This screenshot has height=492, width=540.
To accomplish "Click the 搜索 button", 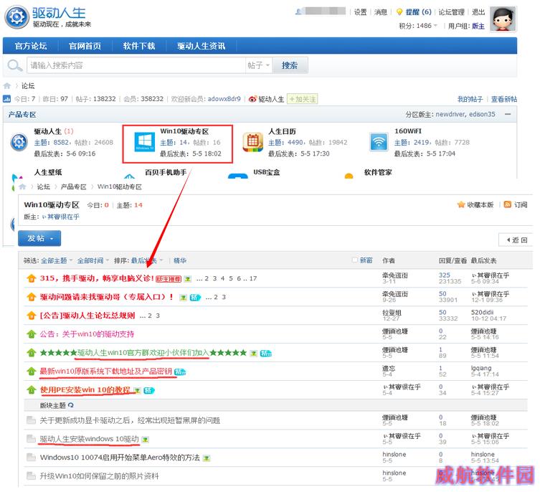I will [290, 65].
